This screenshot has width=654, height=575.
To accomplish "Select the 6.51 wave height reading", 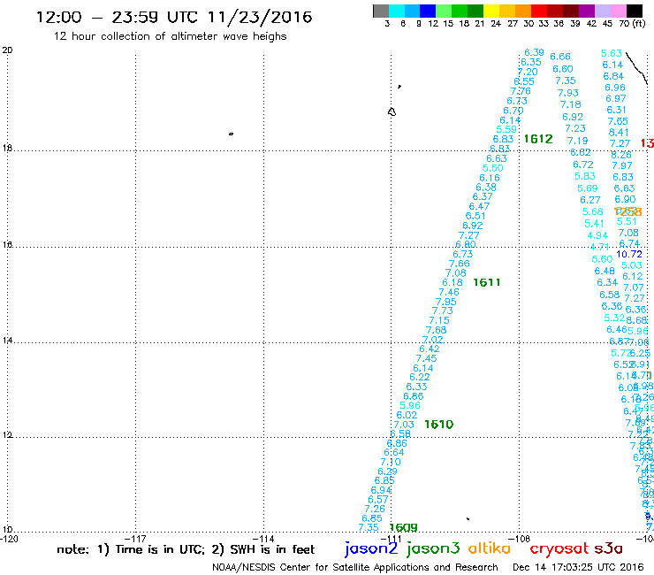I will click(x=475, y=216).
